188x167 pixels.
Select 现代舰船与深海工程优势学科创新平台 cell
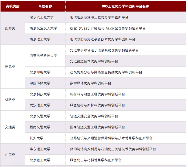pyautogui.click(x=126, y=17)
